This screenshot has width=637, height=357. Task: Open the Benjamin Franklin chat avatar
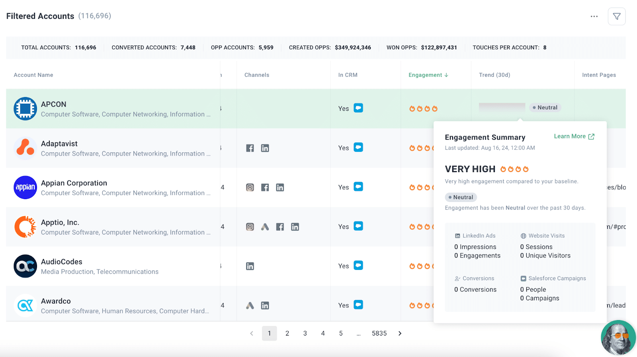618,338
